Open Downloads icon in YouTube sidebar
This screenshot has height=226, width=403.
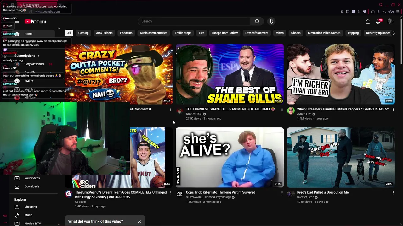click(17, 186)
